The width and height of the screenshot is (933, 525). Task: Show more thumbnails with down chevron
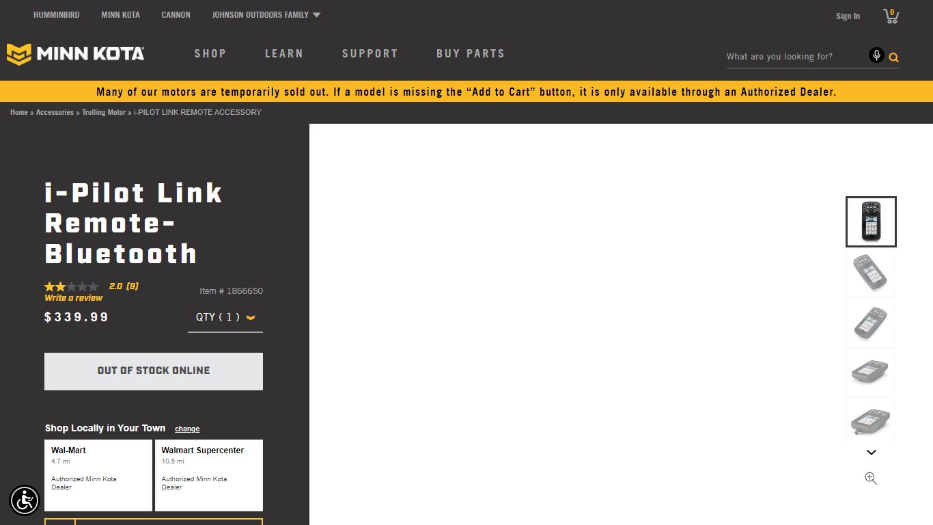click(871, 452)
